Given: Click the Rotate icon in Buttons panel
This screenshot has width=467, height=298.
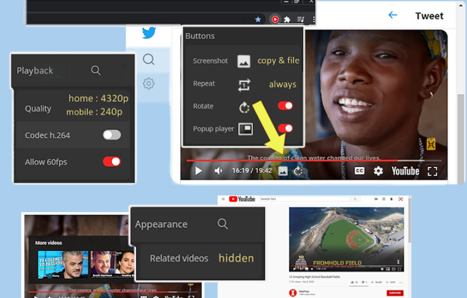Looking at the screenshot, I should pos(244,108).
